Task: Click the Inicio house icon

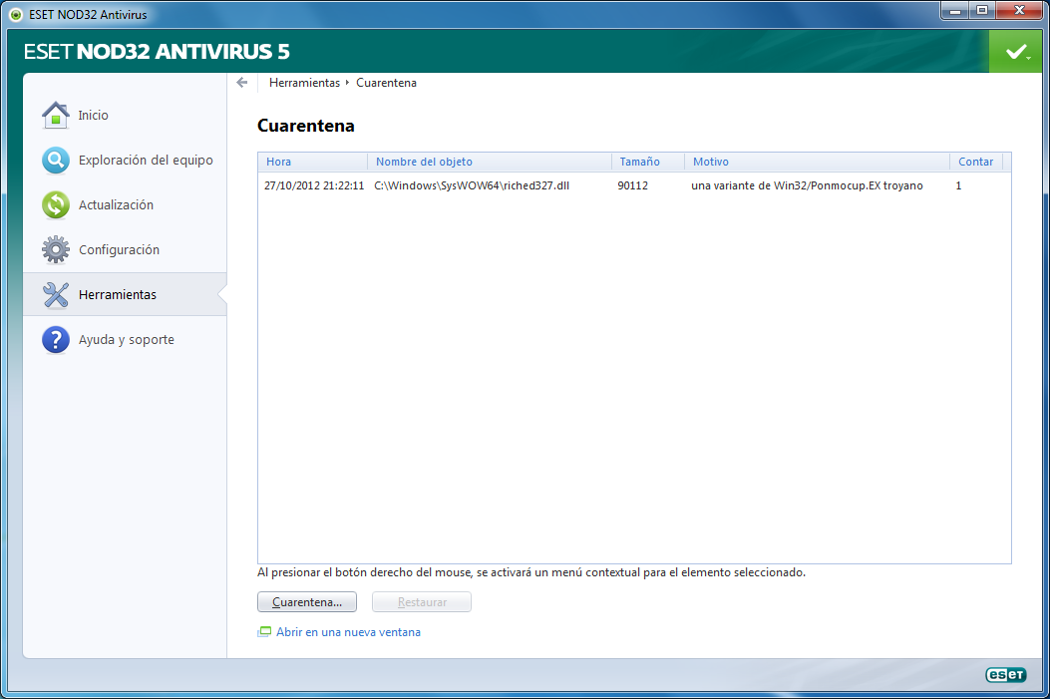Action: pyautogui.click(x=56, y=116)
